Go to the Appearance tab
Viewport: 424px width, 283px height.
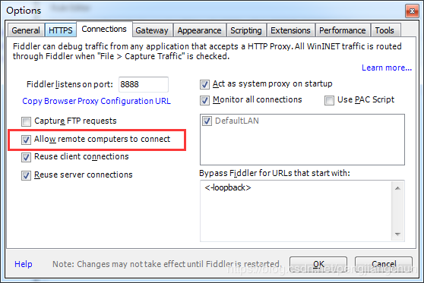[199, 30]
